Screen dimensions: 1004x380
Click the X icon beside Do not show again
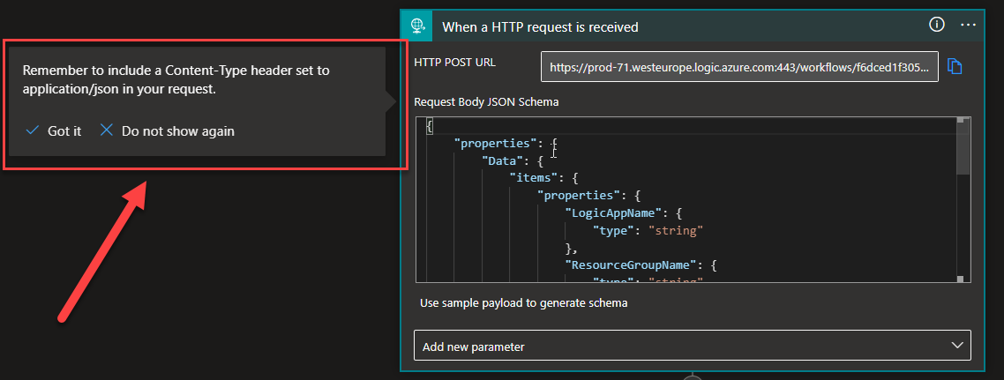(x=107, y=130)
